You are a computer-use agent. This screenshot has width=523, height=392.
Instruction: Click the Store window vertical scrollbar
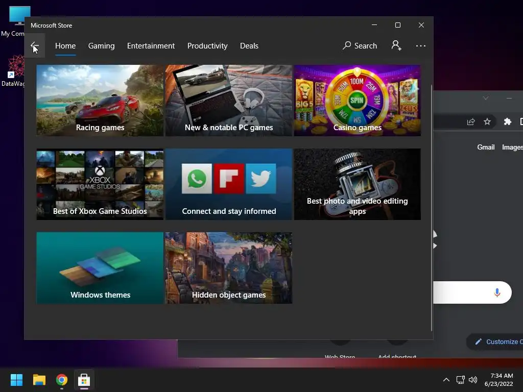432,207
